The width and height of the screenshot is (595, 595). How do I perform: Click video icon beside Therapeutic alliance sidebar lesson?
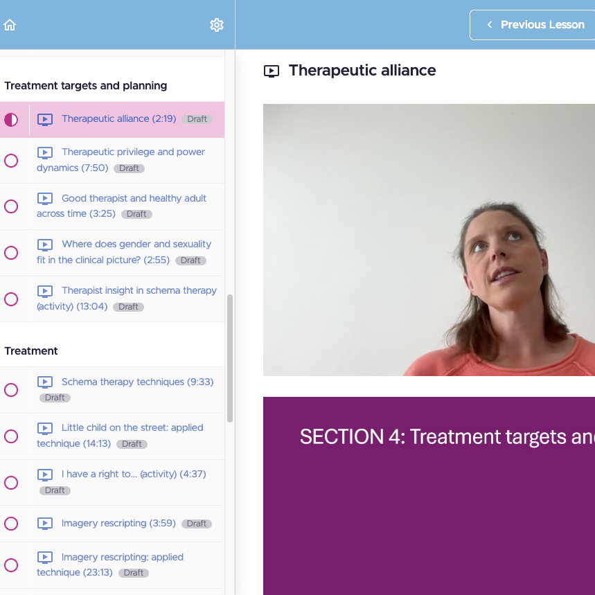click(x=45, y=120)
